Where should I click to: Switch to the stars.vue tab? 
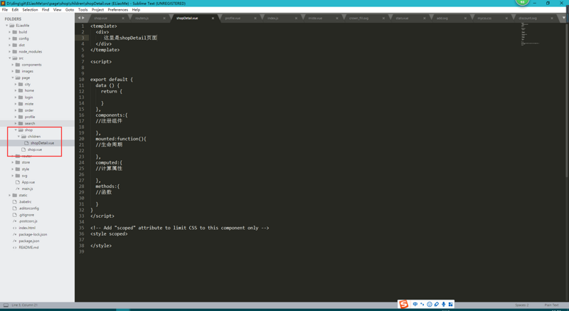click(402, 18)
